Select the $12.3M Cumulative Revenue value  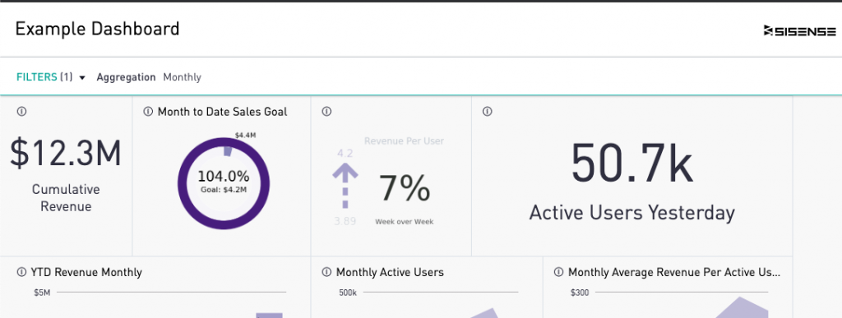pos(66,154)
